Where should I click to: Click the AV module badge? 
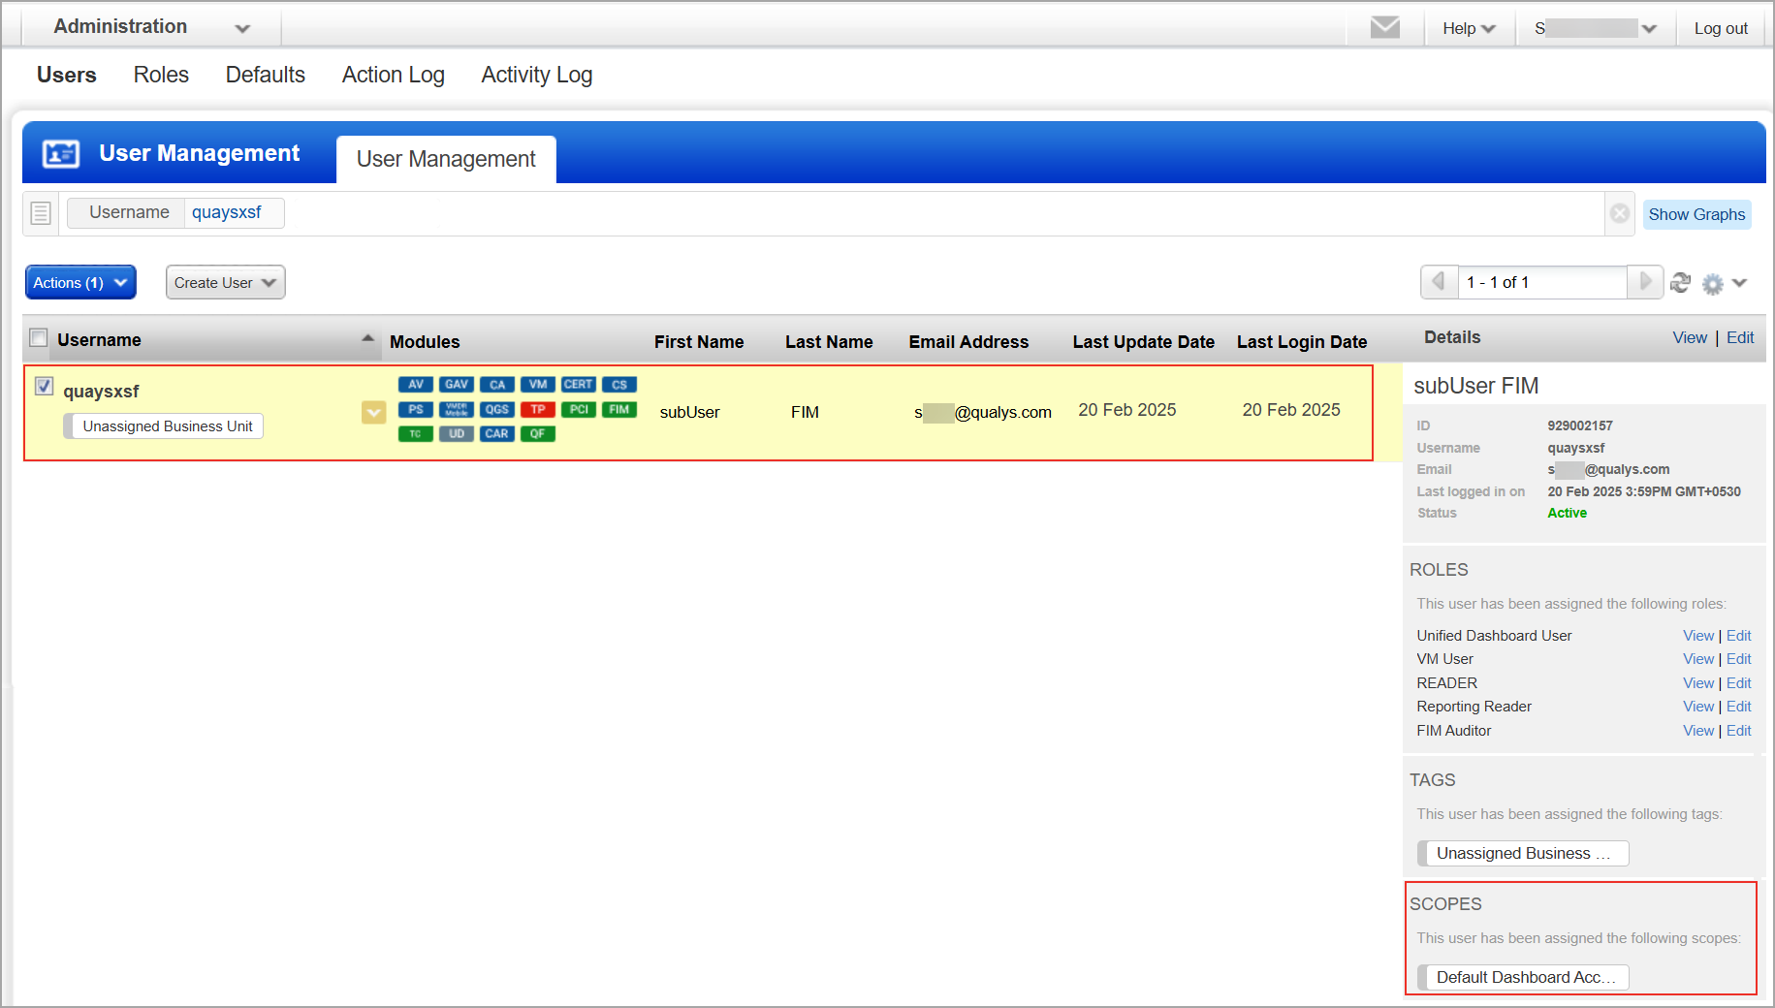pos(415,385)
